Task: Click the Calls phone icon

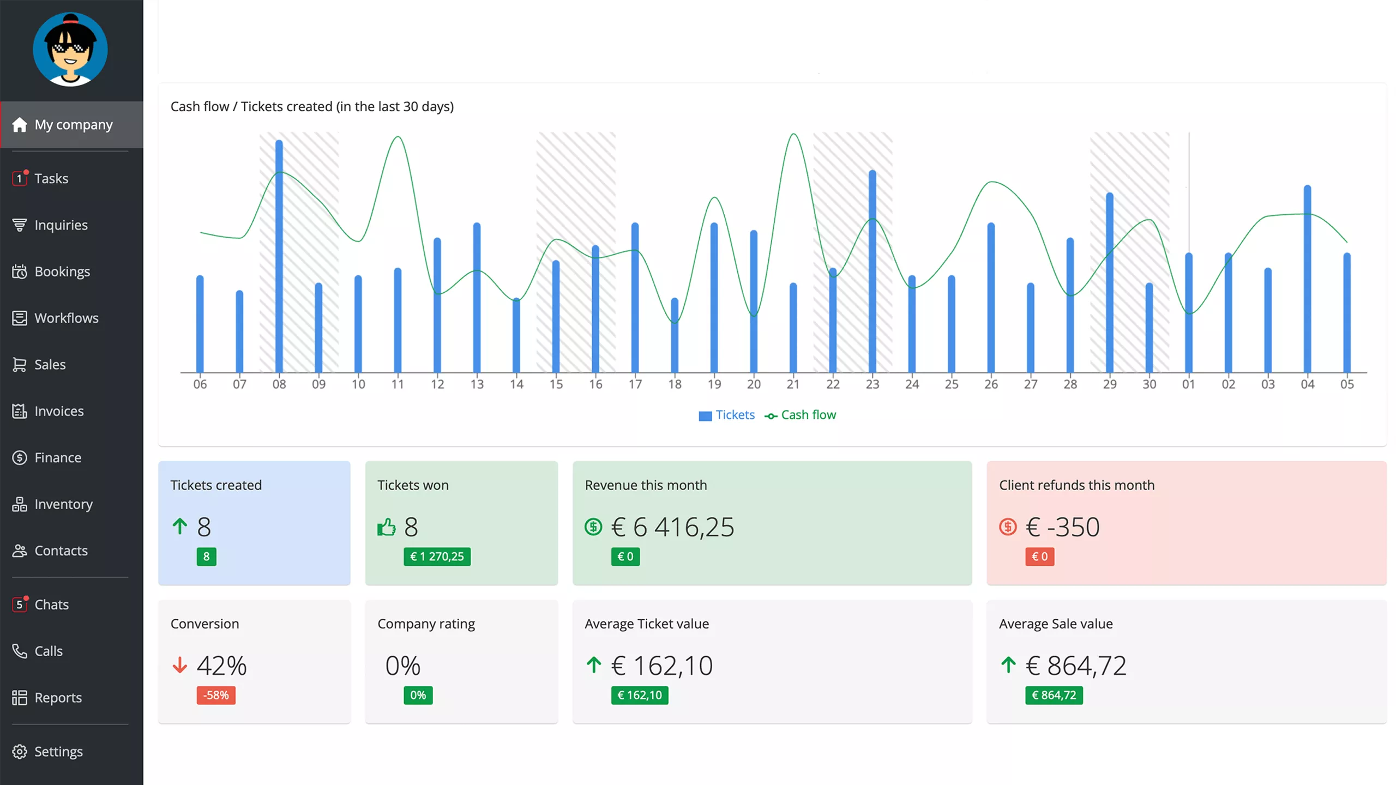Action: pos(20,651)
